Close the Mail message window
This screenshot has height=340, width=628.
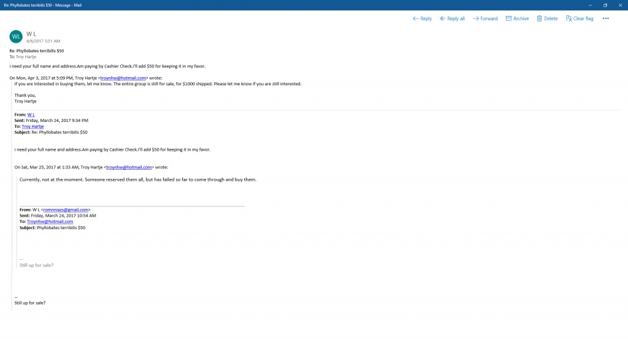pos(620,5)
